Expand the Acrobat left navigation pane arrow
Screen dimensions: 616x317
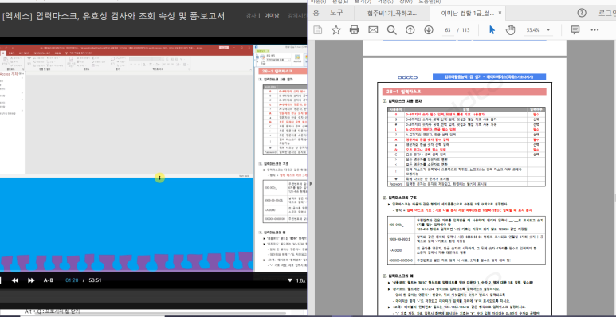(311, 183)
